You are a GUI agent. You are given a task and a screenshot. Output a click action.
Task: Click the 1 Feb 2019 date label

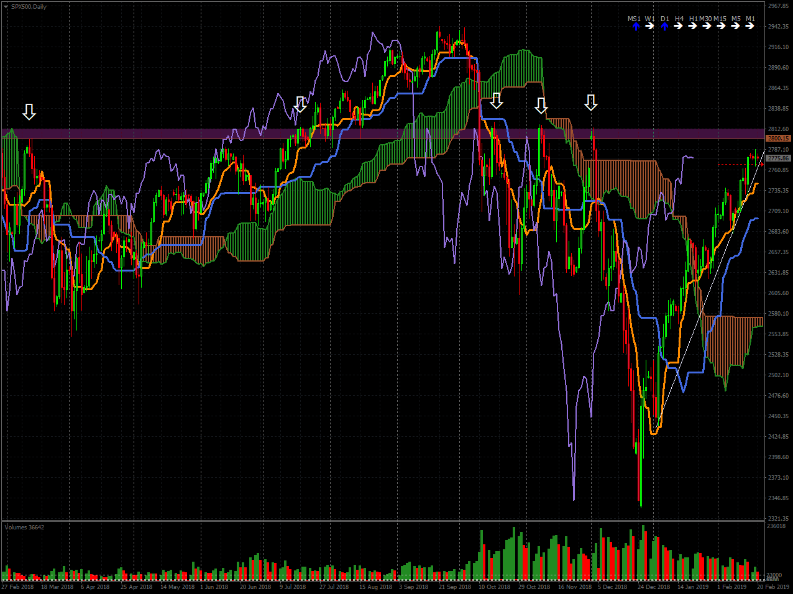731,587
